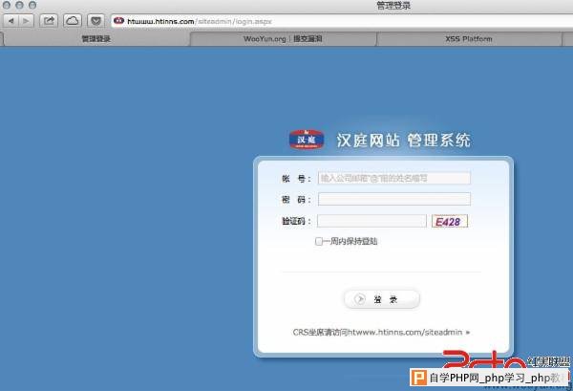
Task: Click the yellow minimize window button
Action: [x=19, y=5]
